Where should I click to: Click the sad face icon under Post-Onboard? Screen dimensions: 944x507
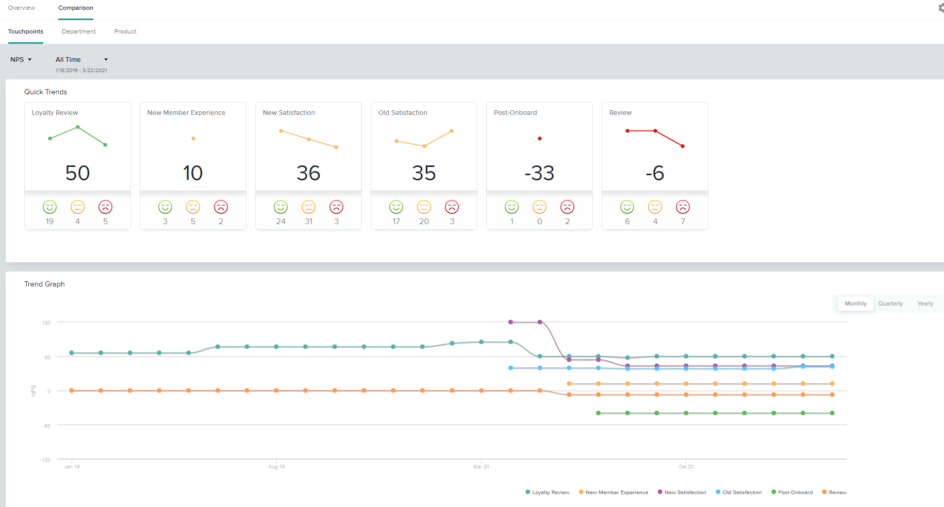tap(567, 207)
